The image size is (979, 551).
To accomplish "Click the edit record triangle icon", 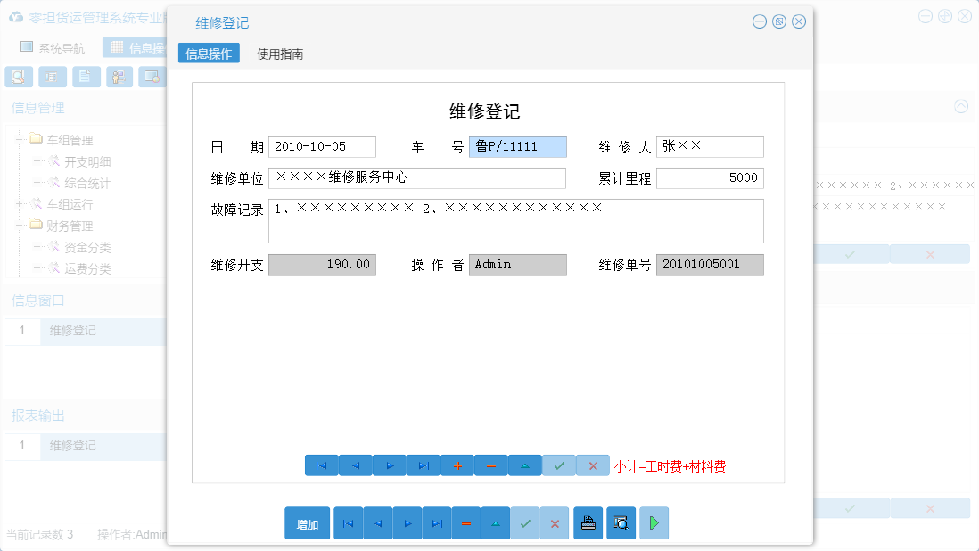I will tap(525, 465).
